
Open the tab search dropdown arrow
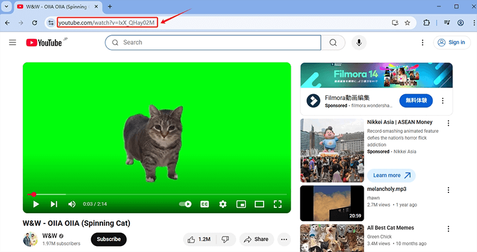tap(6, 7)
